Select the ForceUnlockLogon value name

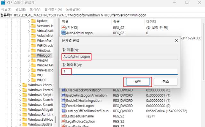(x=80, y=106)
